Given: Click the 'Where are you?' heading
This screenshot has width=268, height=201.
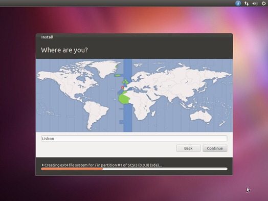Looking at the screenshot, I should pos(64,50).
